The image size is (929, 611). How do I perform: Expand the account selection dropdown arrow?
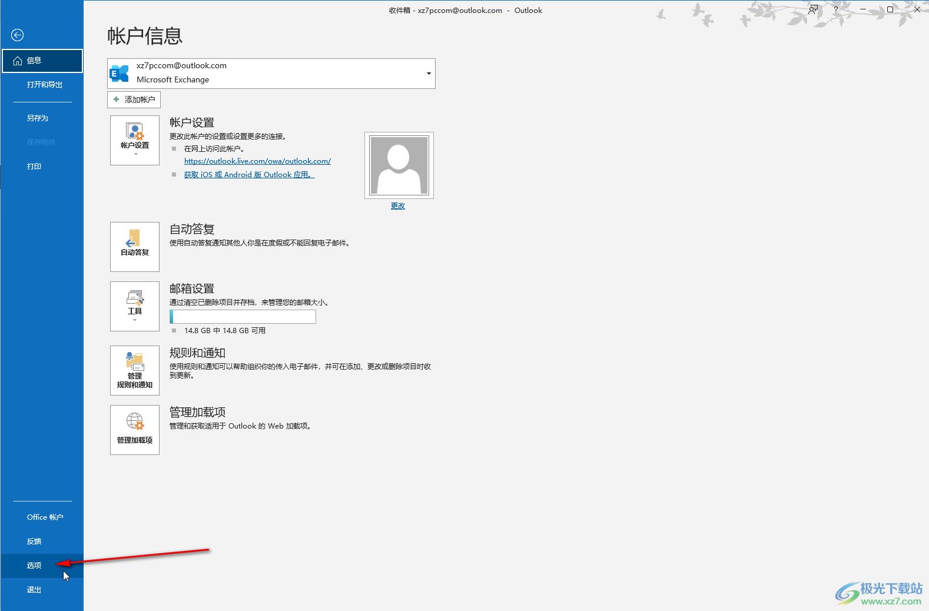[429, 74]
